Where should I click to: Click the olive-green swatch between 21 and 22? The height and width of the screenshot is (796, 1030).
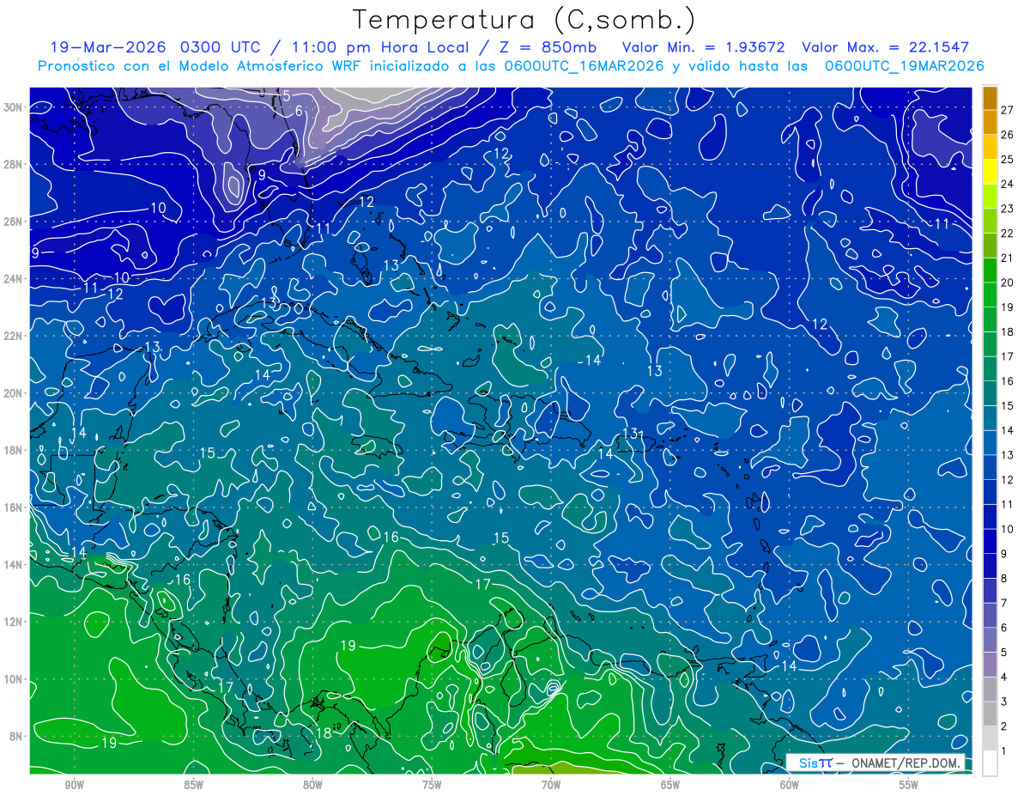pos(990,245)
